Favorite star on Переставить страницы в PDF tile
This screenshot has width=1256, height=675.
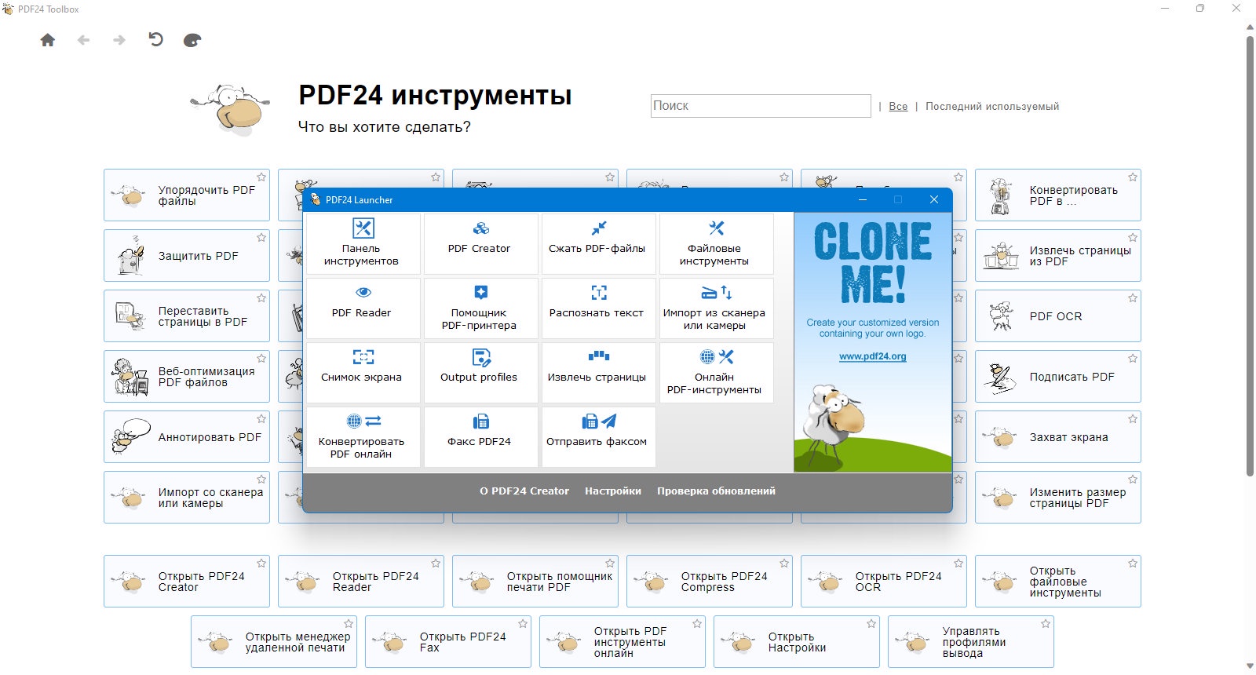(x=261, y=298)
